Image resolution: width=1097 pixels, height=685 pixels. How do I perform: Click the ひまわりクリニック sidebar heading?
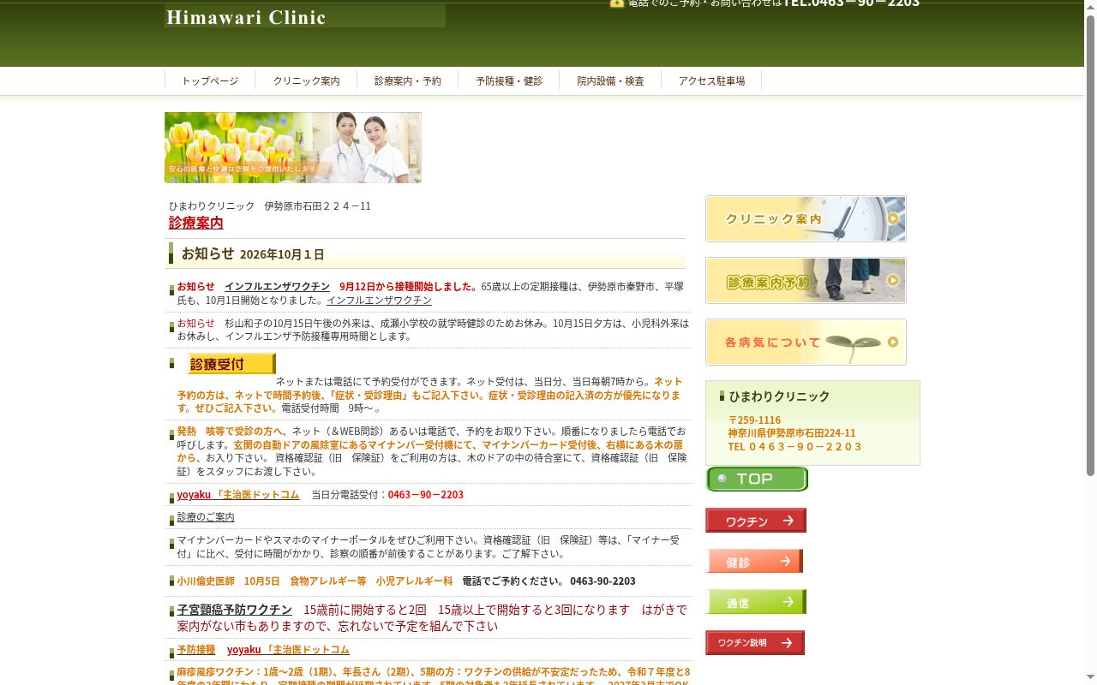pyautogui.click(x=779, y=396)
